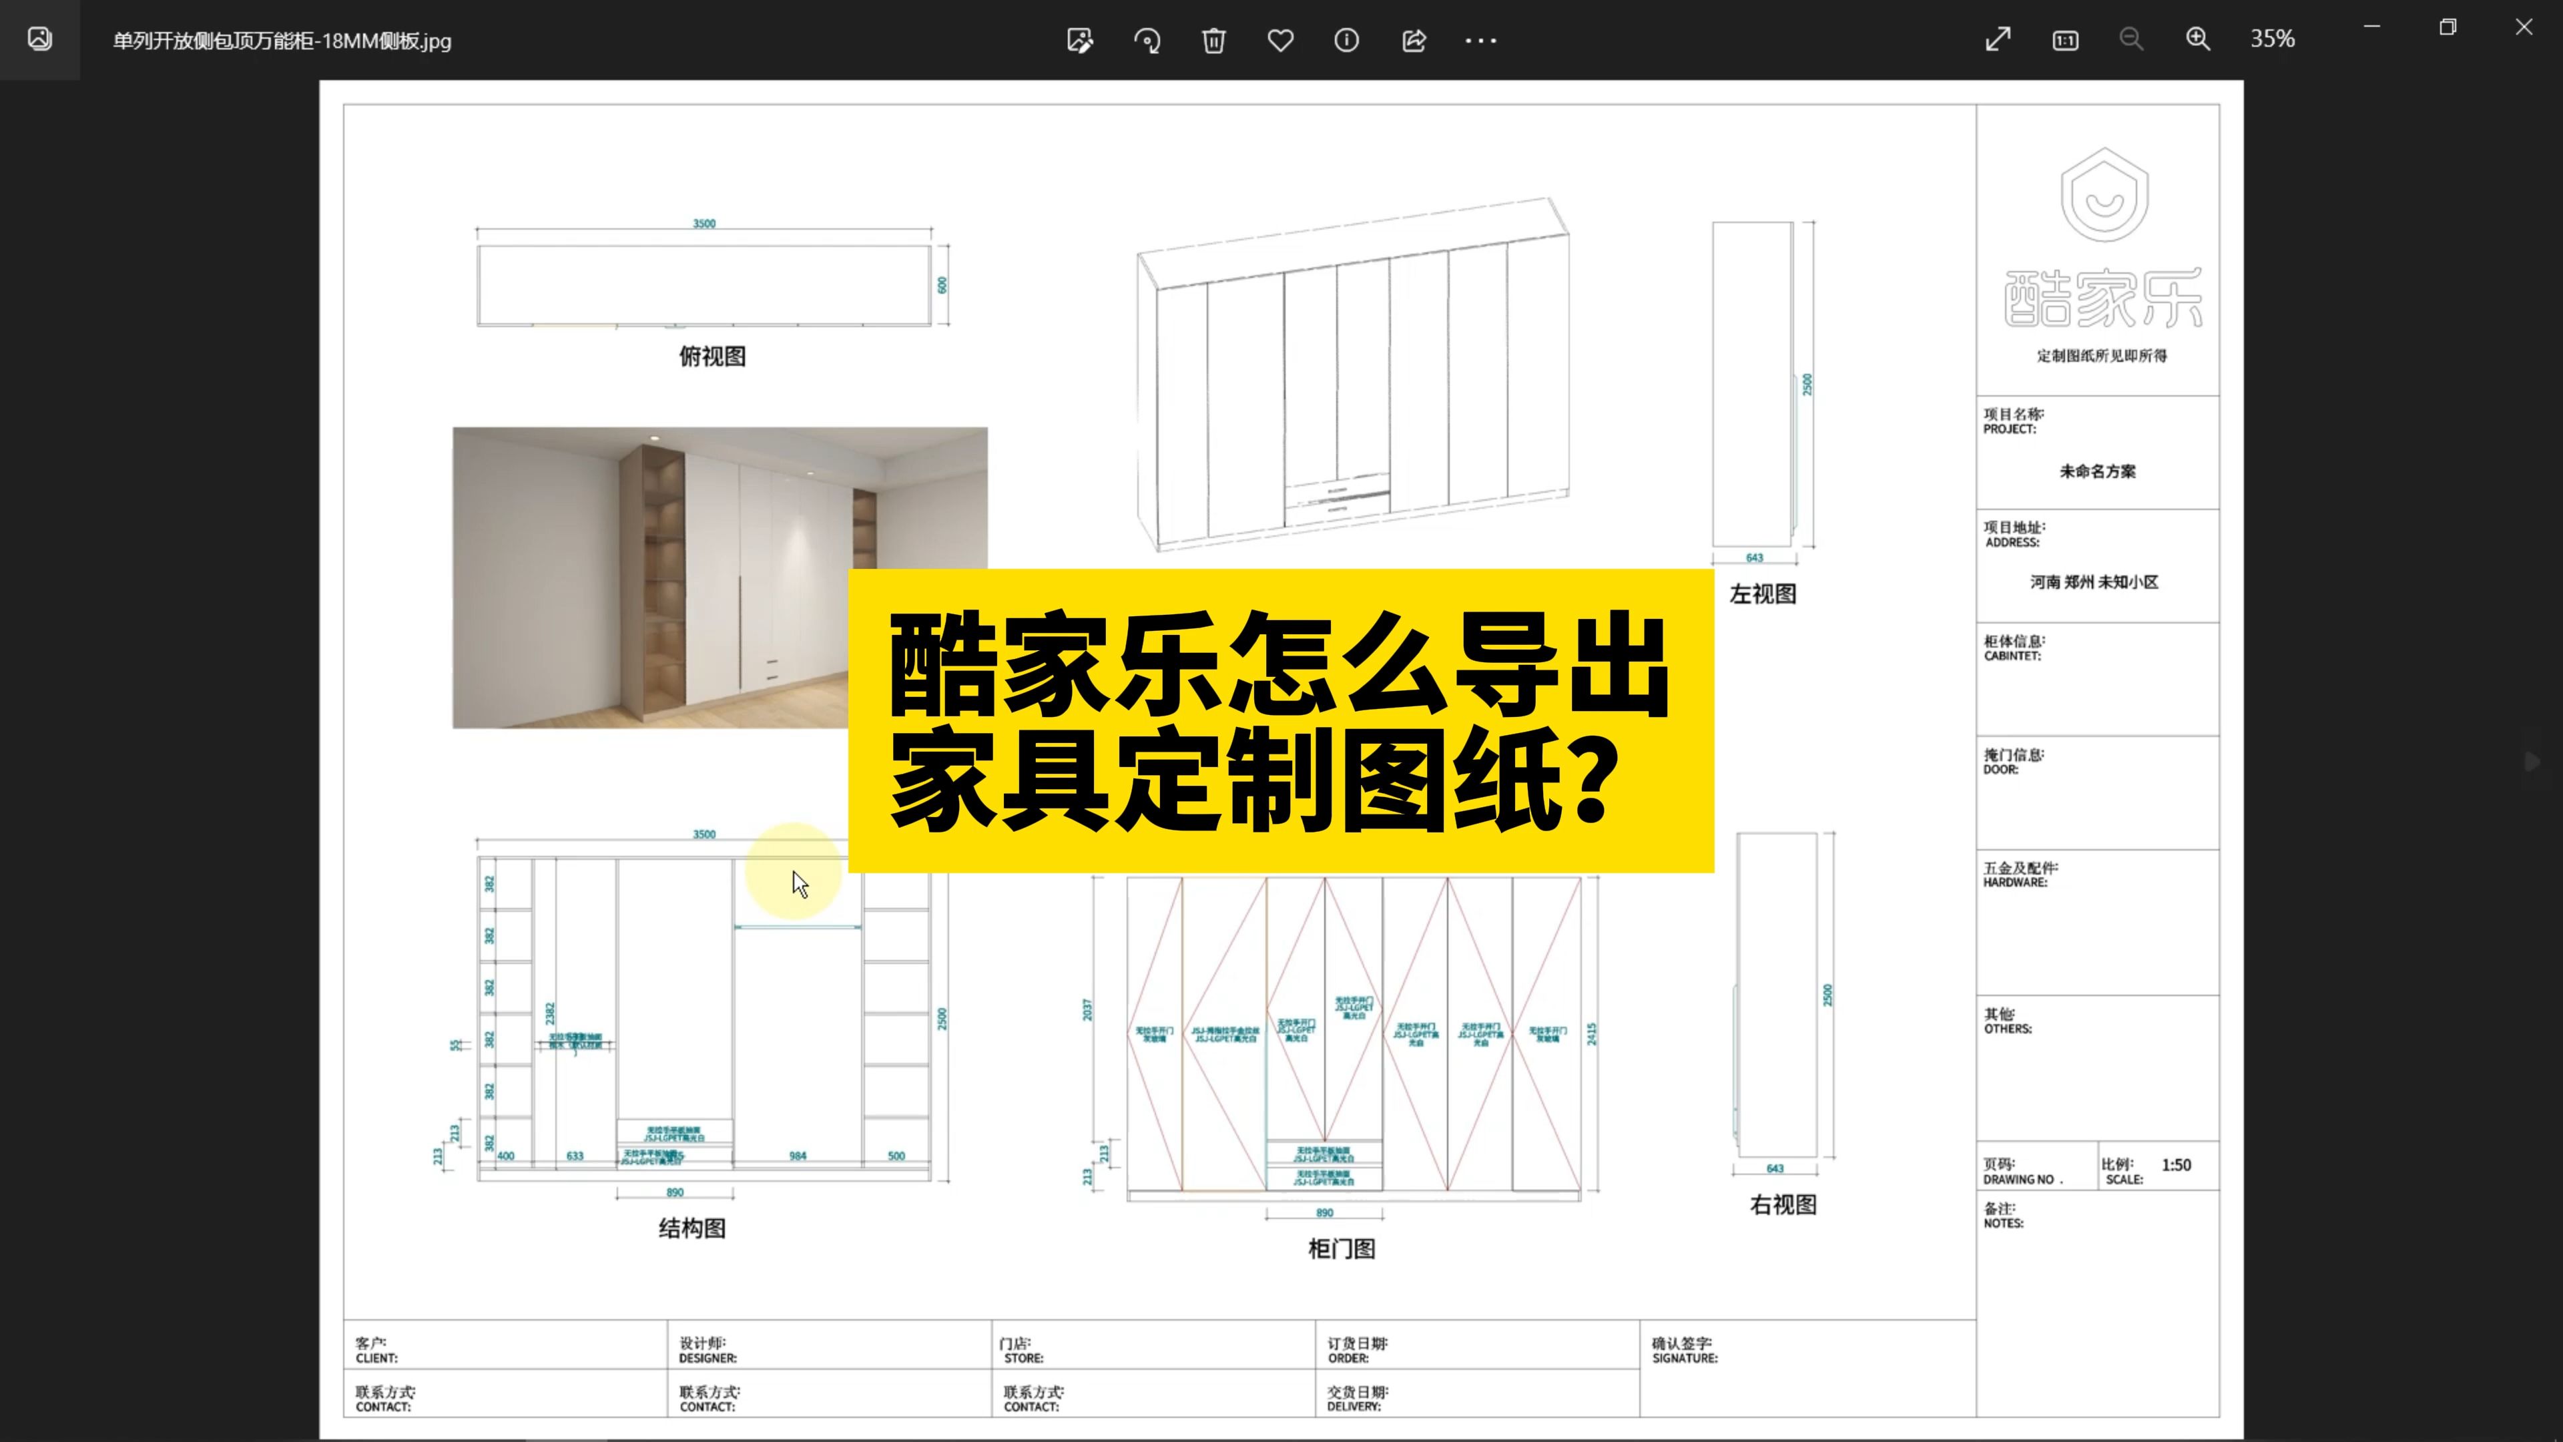This screenshot has height=1442, width=2563.
Task: Zoom in with the plus magnifier icon
Action: tap(2198, 39)
